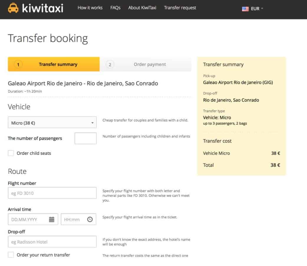Viewport: 307px width, 266px height.
Task: Open About KiwiTaxi page
Action: (142, 8)
